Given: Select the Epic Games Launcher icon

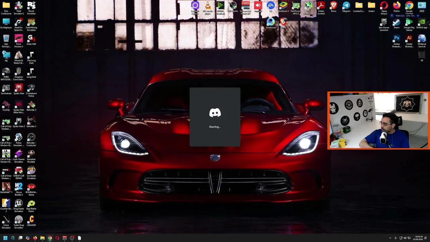Looking at the screenshot, I should click(x=384, y=25).
